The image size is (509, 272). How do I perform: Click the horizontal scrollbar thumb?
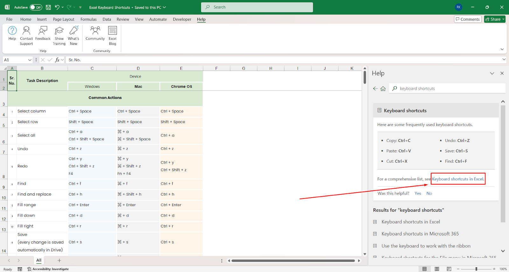coord(293,261)
